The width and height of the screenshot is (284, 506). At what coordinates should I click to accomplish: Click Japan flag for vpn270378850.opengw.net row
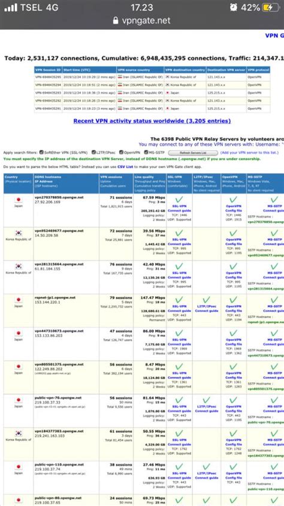pyautogui.click(x=19, y=200)
